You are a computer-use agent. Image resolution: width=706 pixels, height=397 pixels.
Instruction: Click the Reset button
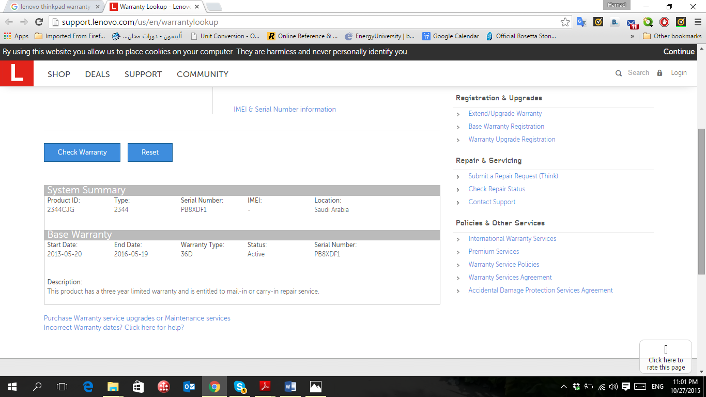pos(150,152)
